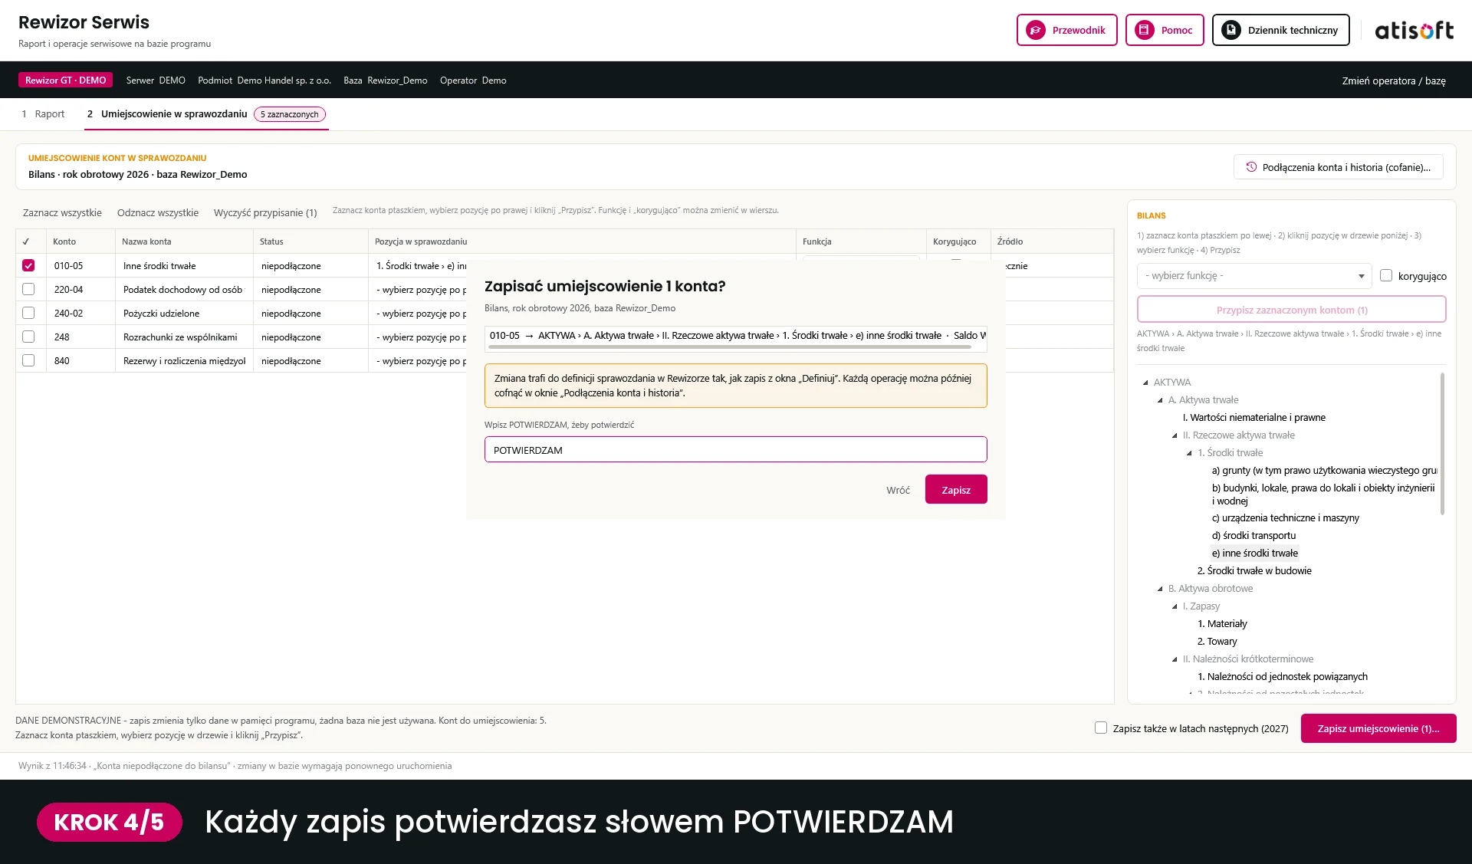Image resolution: width=1472 pixels, height=864 pixels.
Task: Switch to the Raport tab
Action: click(x=43, y=114)
